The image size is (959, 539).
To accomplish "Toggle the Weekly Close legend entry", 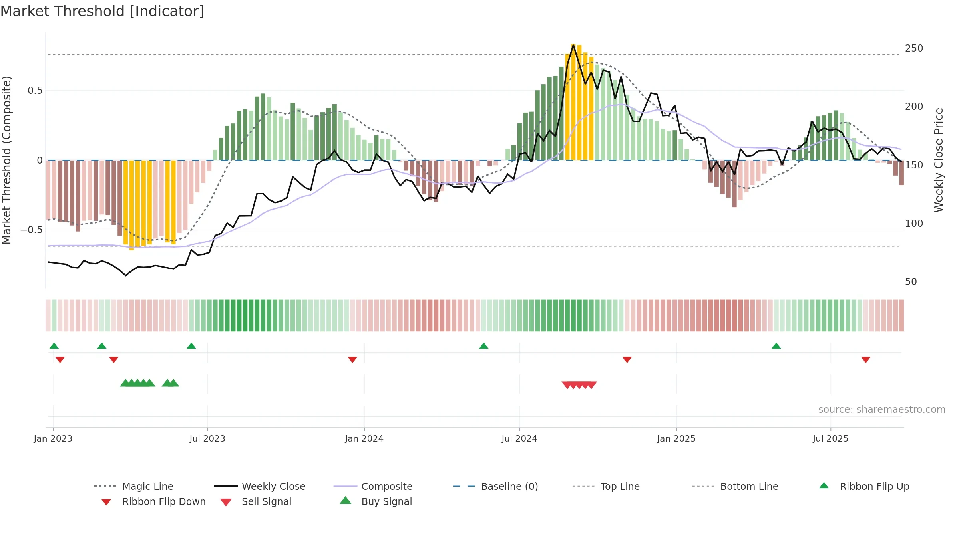I will 260,486.
